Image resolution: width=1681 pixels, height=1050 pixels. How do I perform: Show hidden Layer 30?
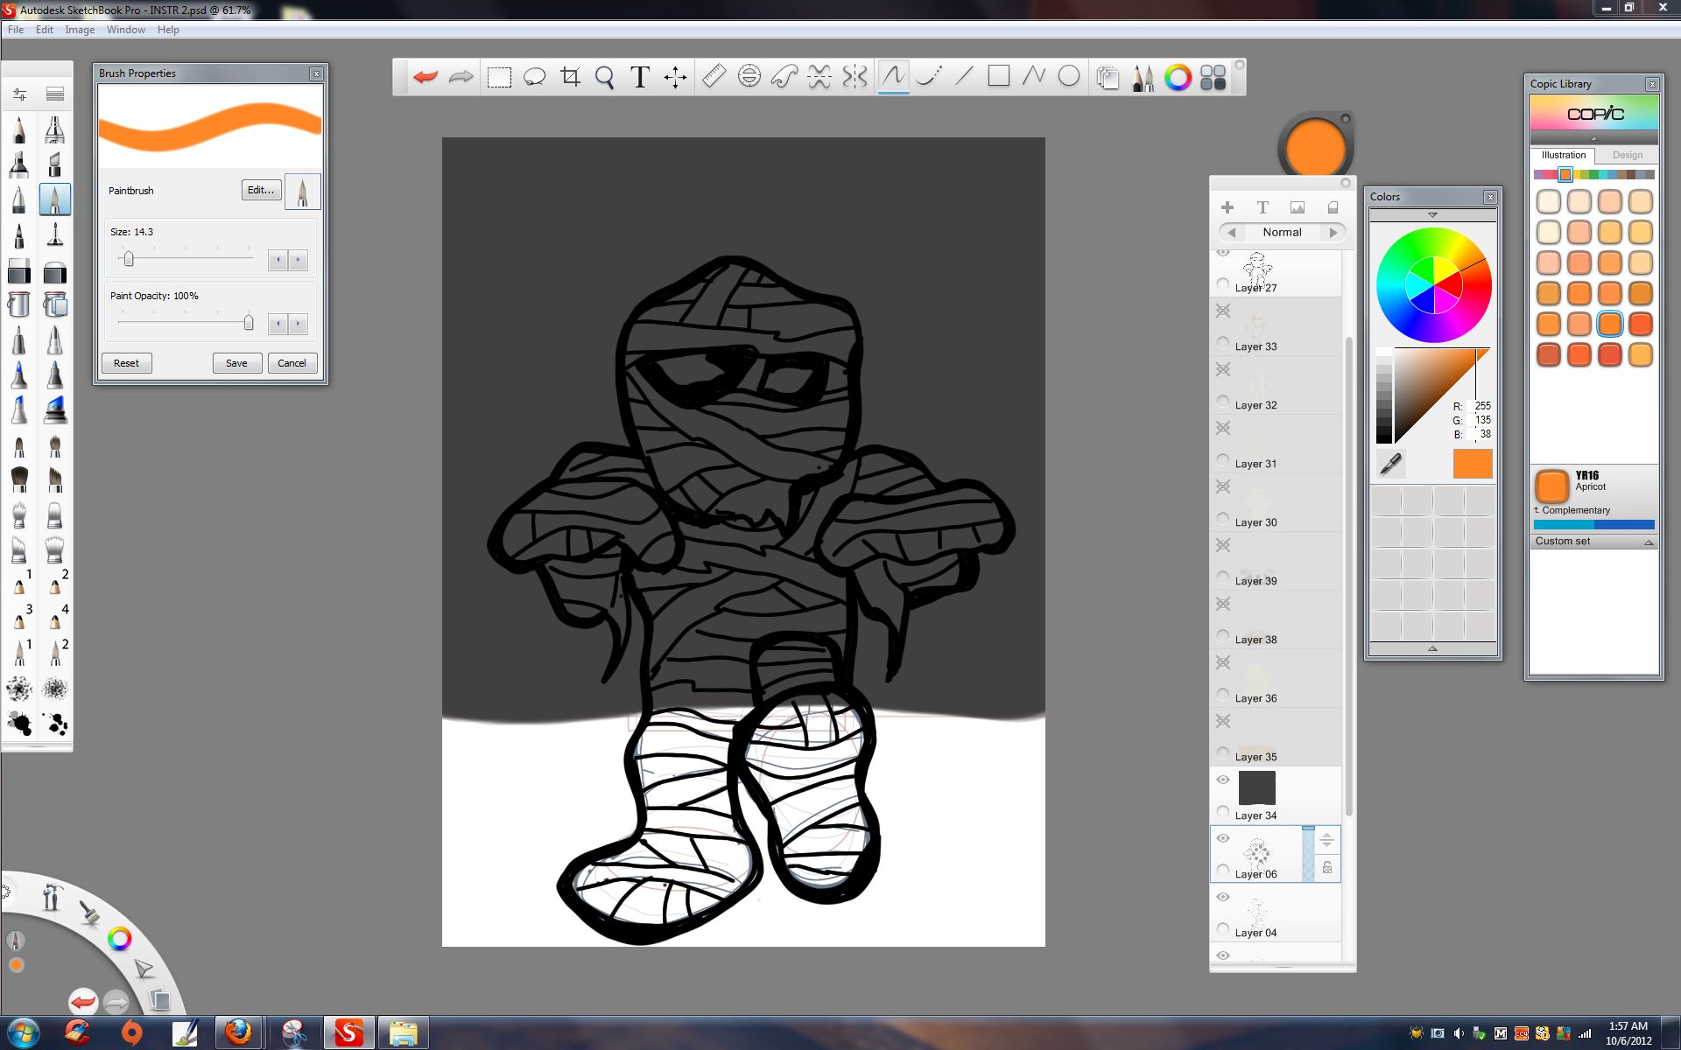coord(1223,486)
